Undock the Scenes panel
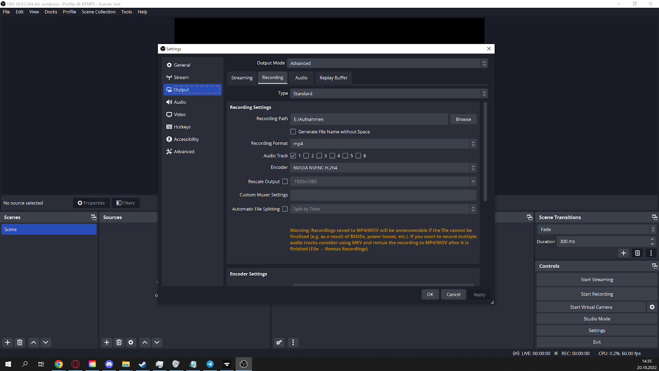Screen dimensions: 659x371 click(x=93, y=217)
